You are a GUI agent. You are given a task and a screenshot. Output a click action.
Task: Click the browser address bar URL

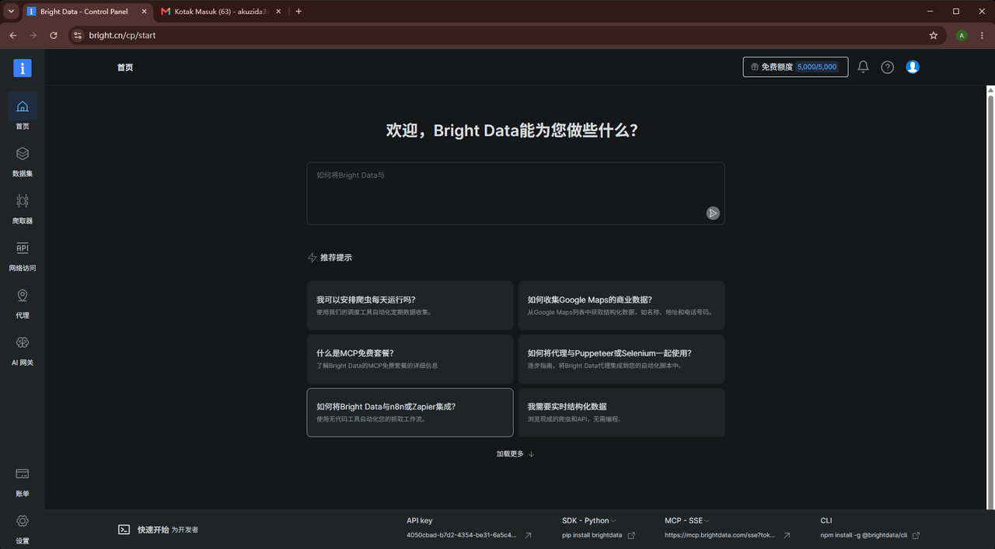[x=122, y=35]
